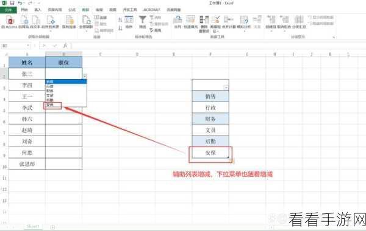This screenshot has width=366, height=231.
Task: Open the Name Box dropdown arrow
Action: coord(28,46)
